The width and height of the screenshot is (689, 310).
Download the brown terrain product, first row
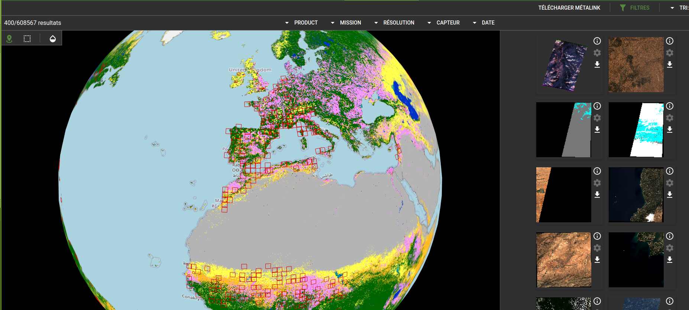670,65
